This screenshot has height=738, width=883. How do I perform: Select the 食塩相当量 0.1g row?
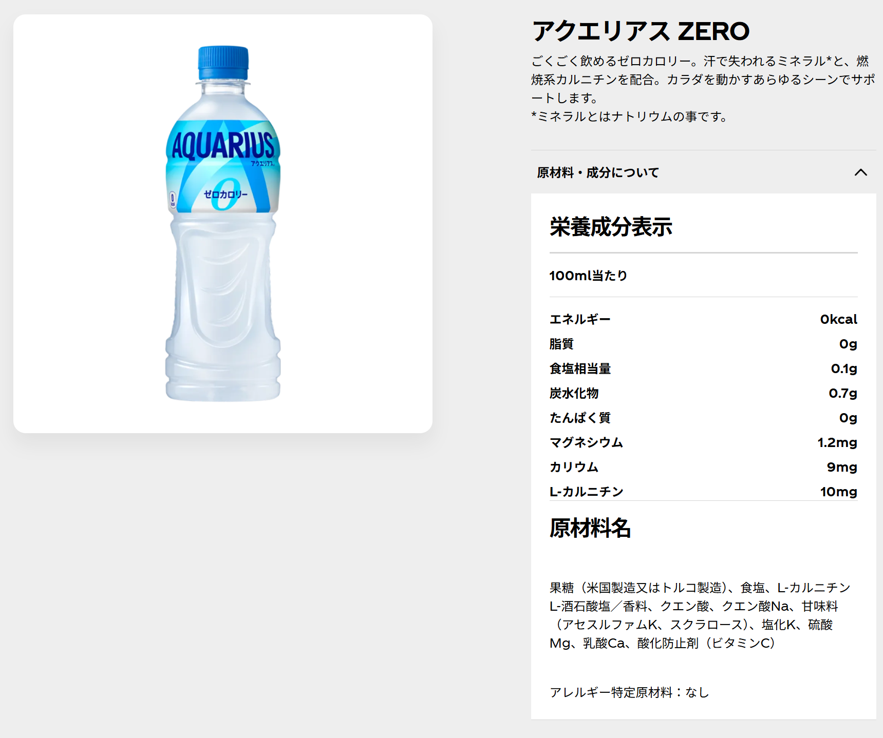703,368
